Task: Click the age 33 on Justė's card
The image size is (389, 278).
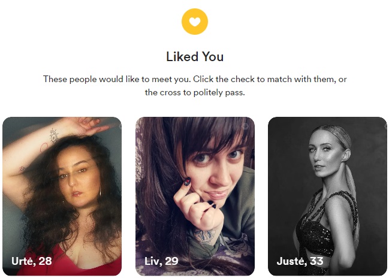Action: 316,261
